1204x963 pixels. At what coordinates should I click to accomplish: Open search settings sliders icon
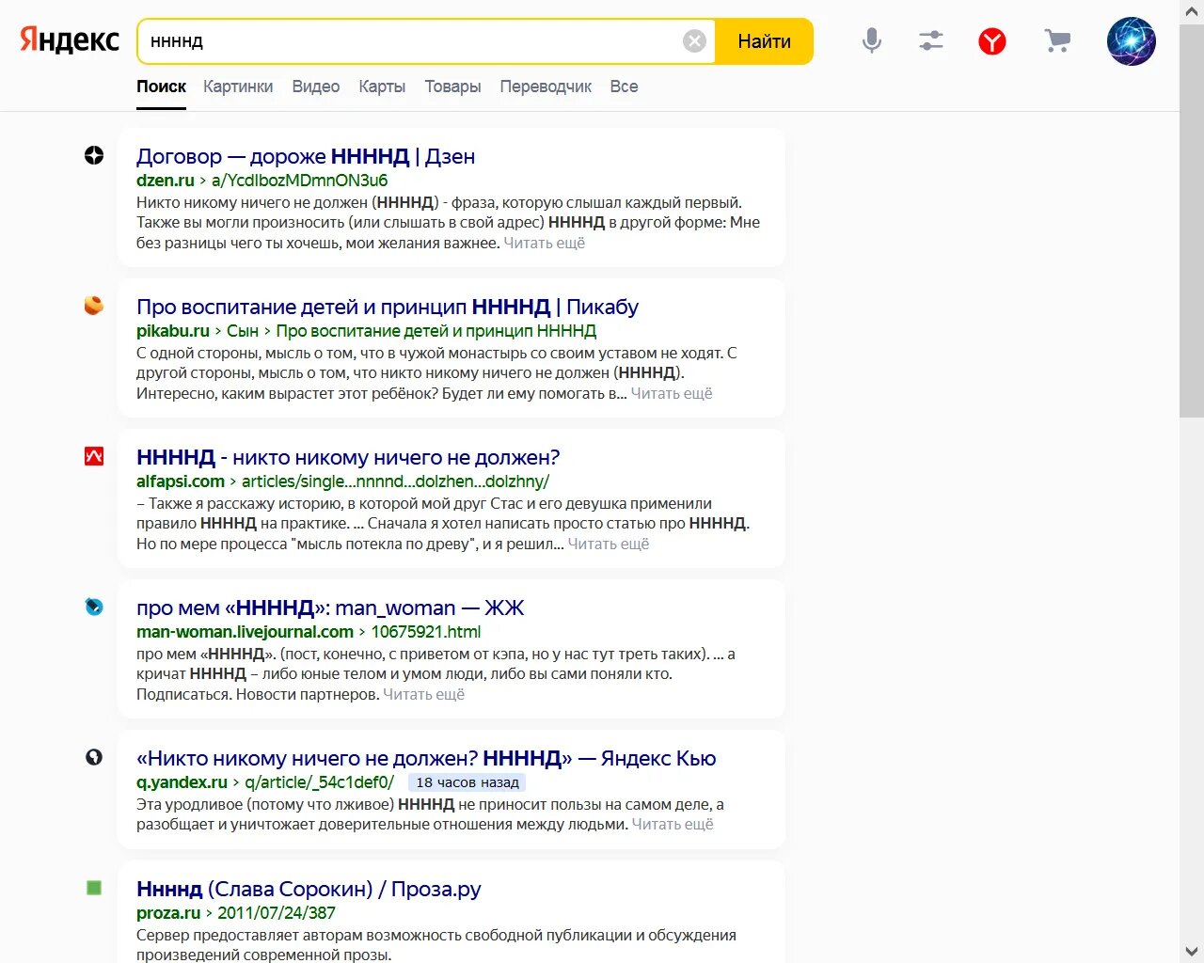coord(931,40)
